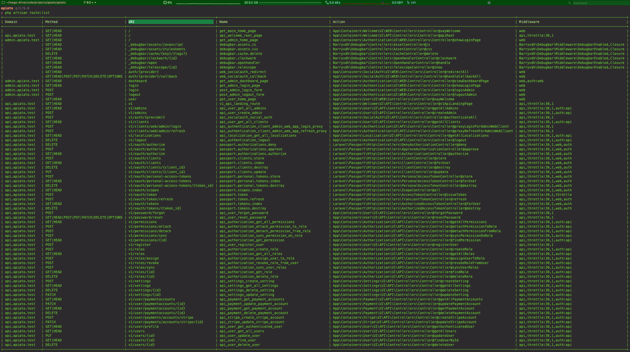The image size is (630, 352).
Task: Click the git branch icon showing 9.0
Action: [x=85, y=3]
